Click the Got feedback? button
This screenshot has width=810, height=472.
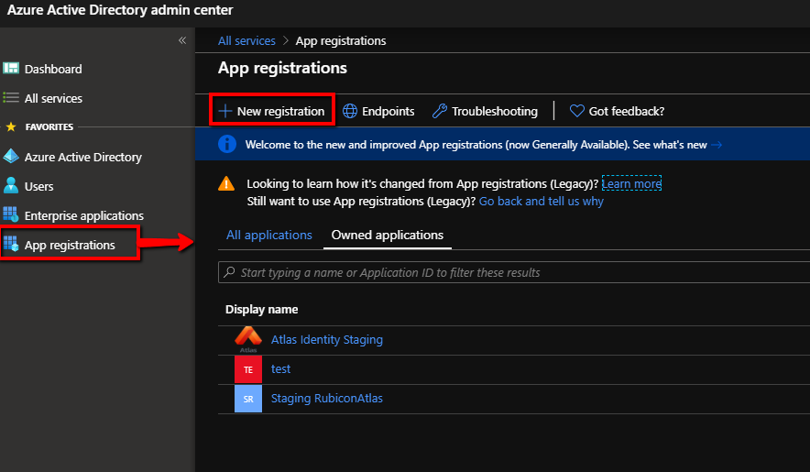(618, 111)
